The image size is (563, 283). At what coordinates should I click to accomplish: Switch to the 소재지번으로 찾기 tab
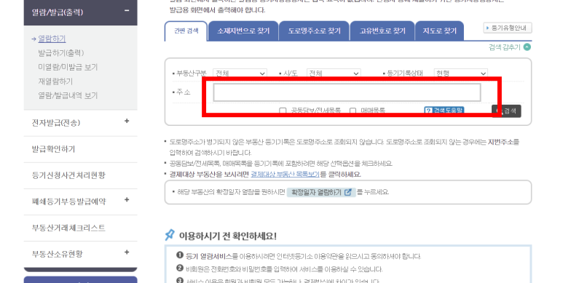point(243,31)
